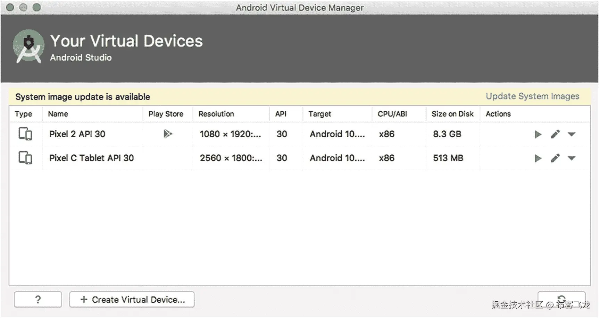This screenshot has height=318, width=599.
Task: Launch the Pixel 2 API 30 emulator
Action: [x=538, y=134]
